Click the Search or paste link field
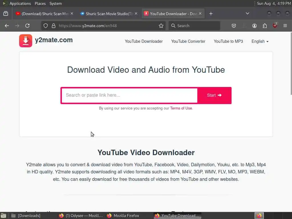Screen dimensions: 292x219 click(x=129, y=95)
